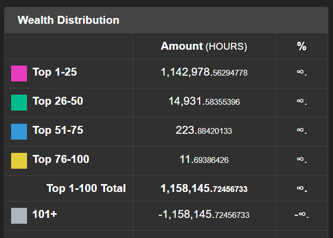Image resolution: width=333 pixels, height=238 pixels.
Task: Select the Wealth Distribution panel title
Action: coord(68,20)
